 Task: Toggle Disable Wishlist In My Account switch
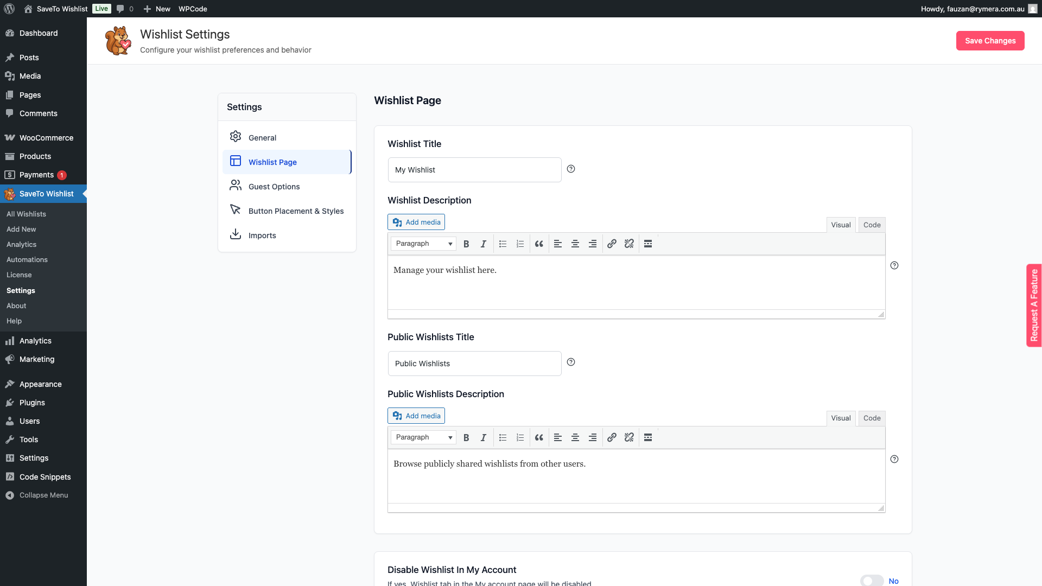872,581
